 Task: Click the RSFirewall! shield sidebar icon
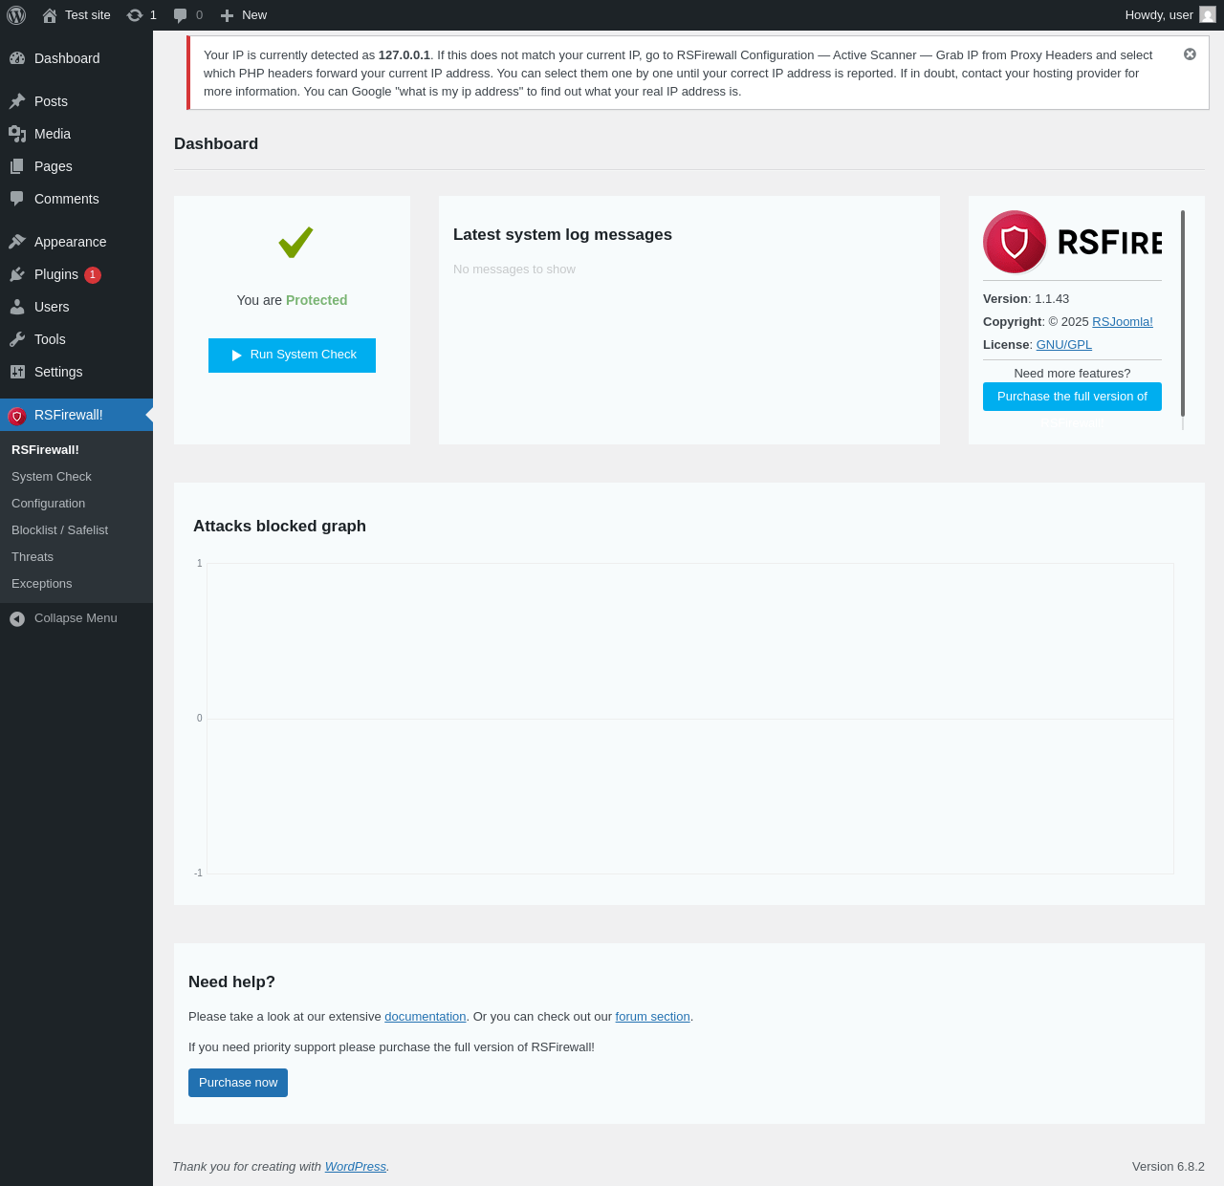(17, 416)
